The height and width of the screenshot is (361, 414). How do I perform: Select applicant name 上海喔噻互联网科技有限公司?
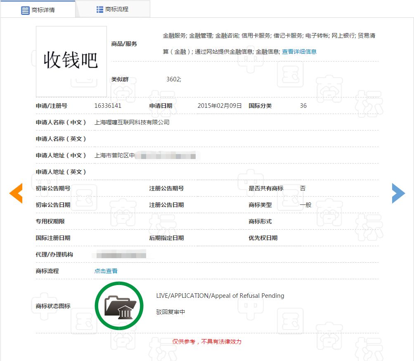132,122
